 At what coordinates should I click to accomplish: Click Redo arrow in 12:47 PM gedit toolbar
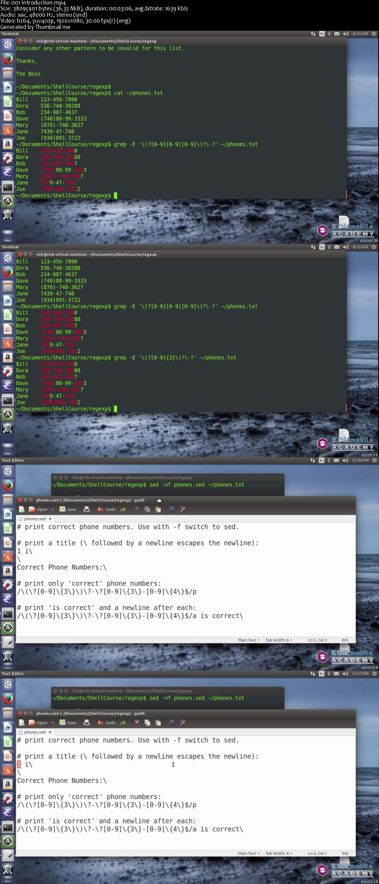pyautogui.click(x=123, y=723)
